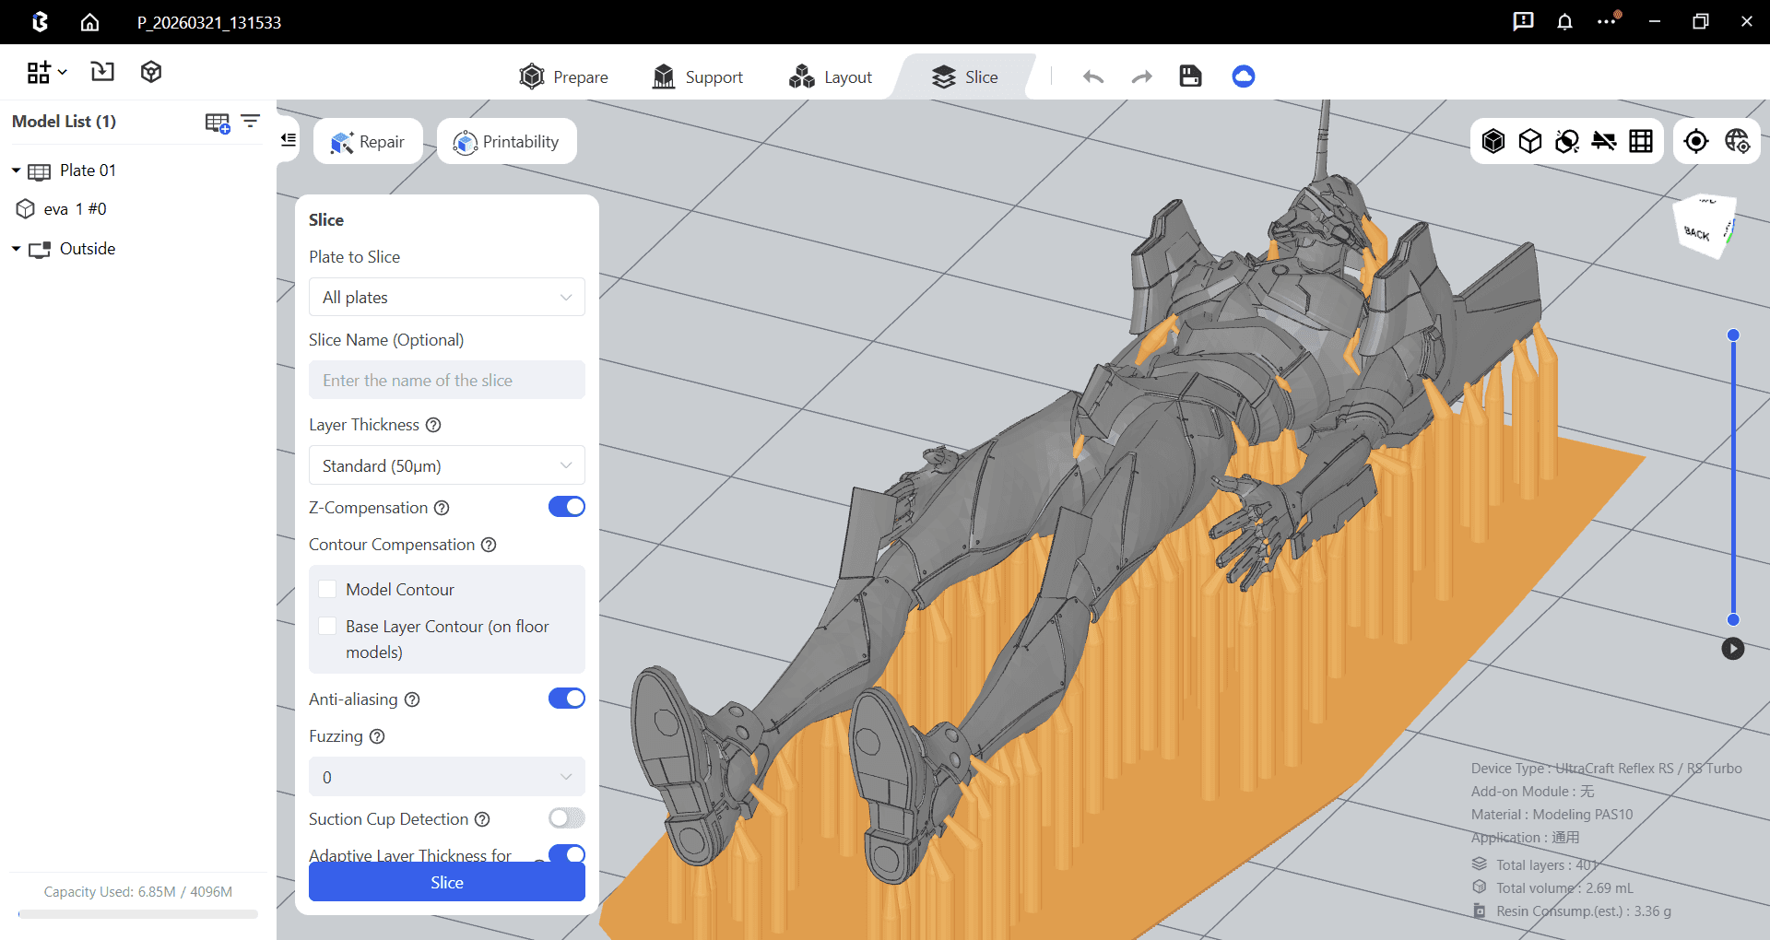The height and width of the screenshot is (940, 1770).
Task: Click the grid view icon in viewport toolbar
Action: click(x=1641, y=141)
